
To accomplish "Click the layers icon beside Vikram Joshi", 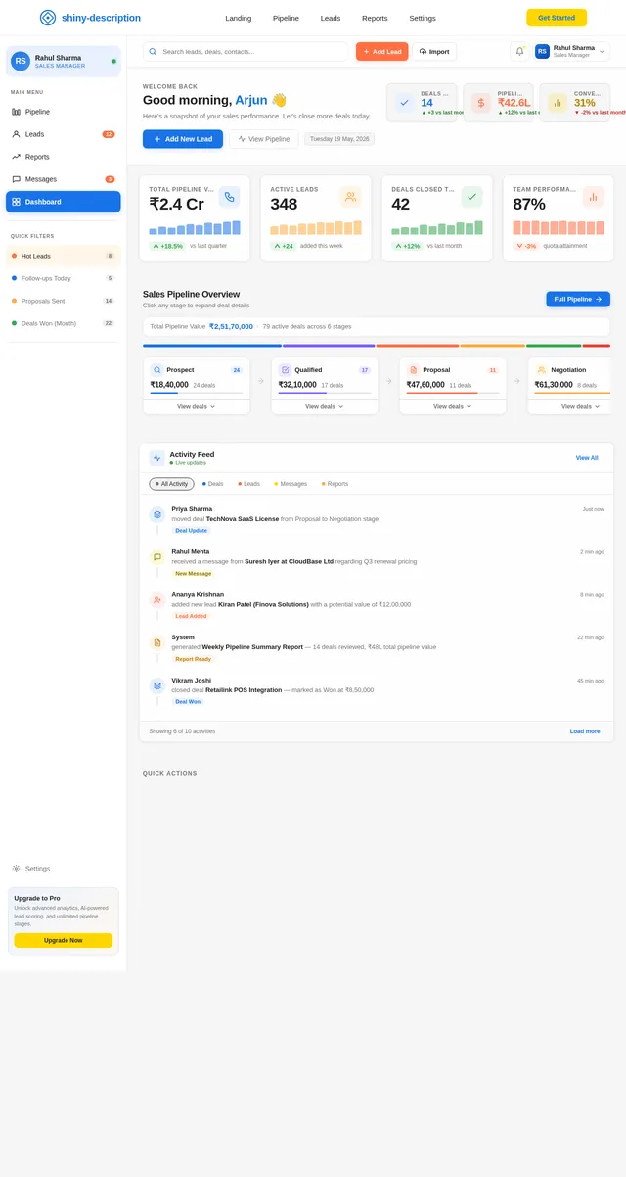I will (x=156, y=686).
